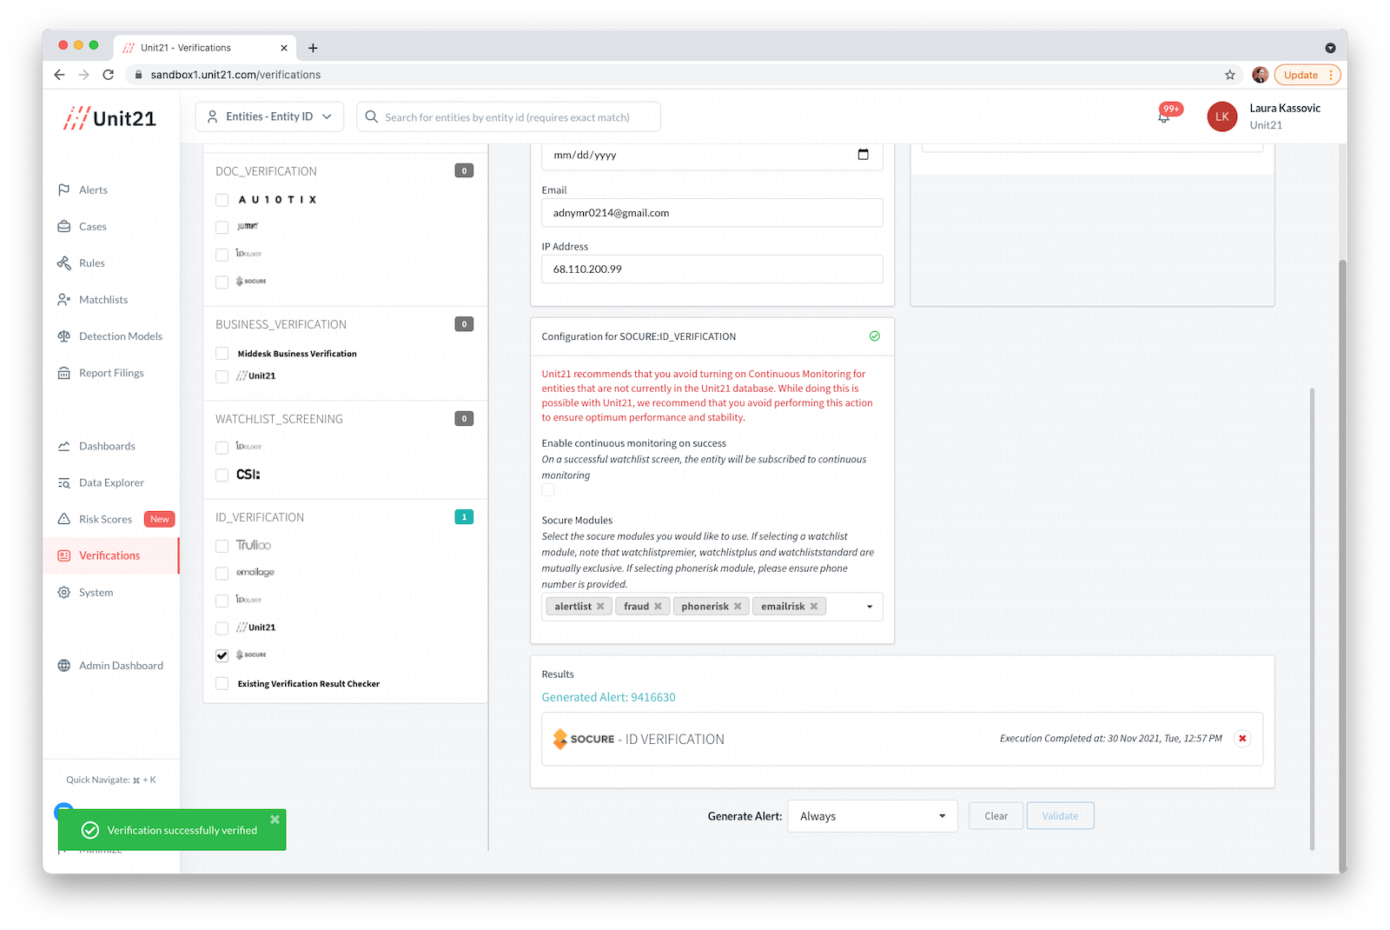This screenshot has height=930, width=1390.
Task: Open the Entities - Entity ID dropdown
Action: click(x=269, y=116)
